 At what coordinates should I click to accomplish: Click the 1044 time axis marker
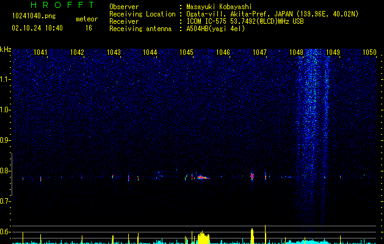[150, 52]
